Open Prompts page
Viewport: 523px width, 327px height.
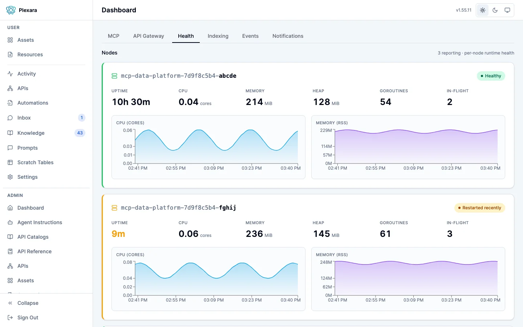(x=46, y=148)
